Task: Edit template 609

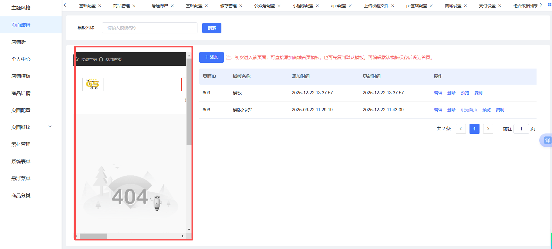Action: coord(438,93)
